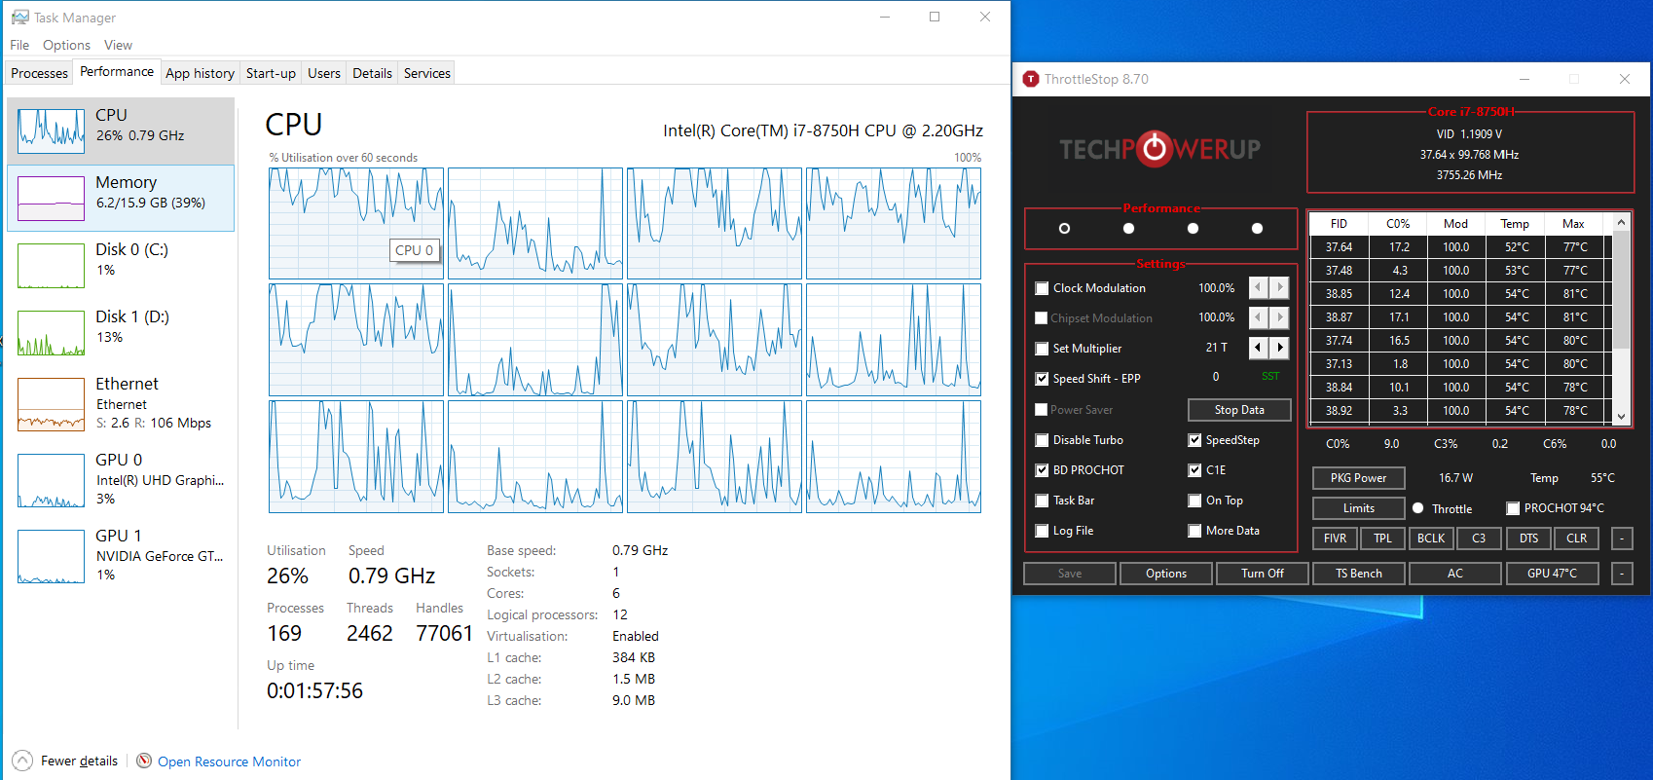Click the Stop Data button
The height and width of the screenshot is (780, 1653).
tap(1239, 410)
